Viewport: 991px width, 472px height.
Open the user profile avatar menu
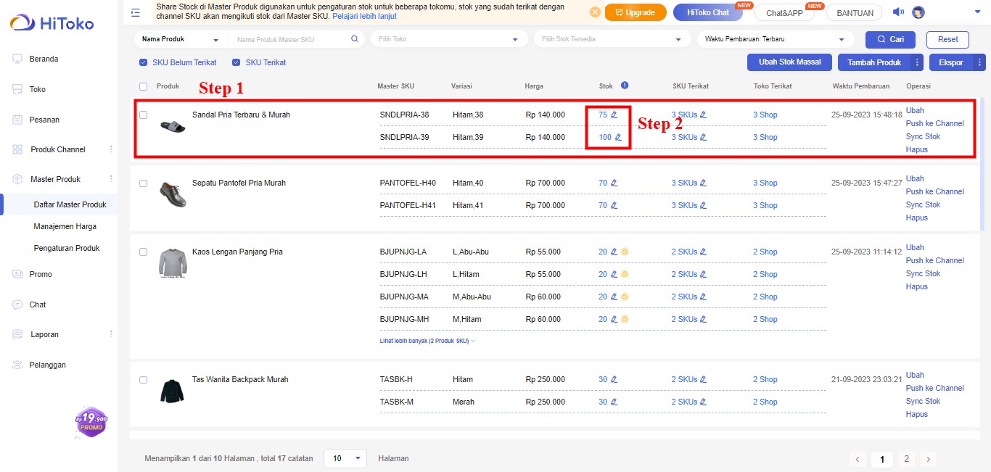[x=918, y=12]
